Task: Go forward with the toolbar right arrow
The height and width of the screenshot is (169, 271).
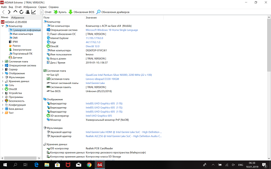Action: 9,12
